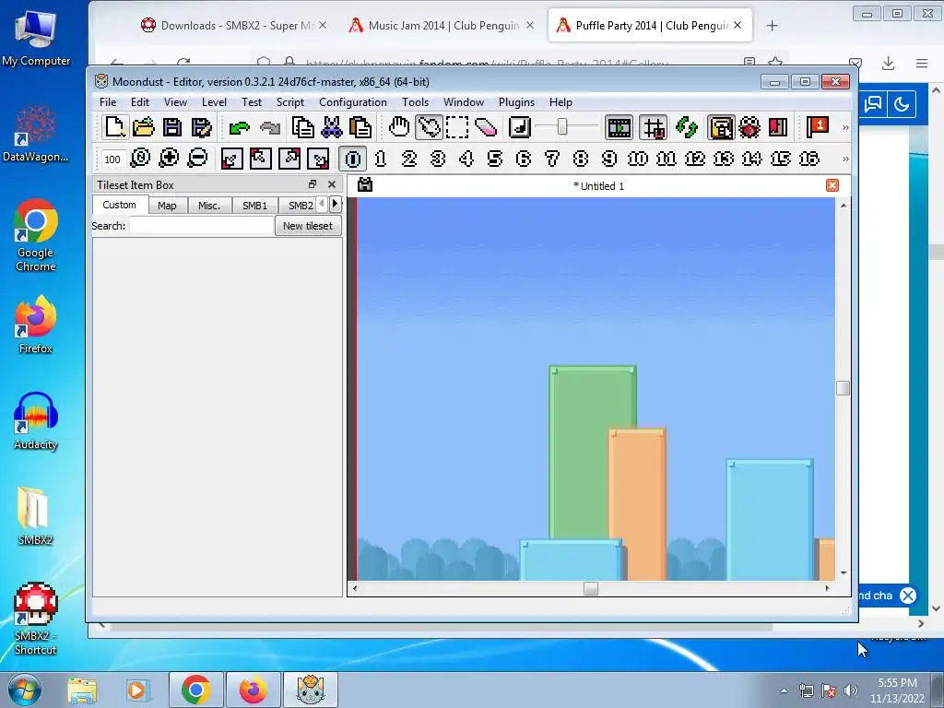Click the door warps icon
Screen dimensions: 944x708
tap(778, 127)
